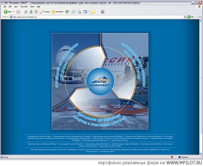Refresh the page using green arrows icon
Image resolution: width=203 pixels, height=166 pixels.
click(x=31, y=12)
